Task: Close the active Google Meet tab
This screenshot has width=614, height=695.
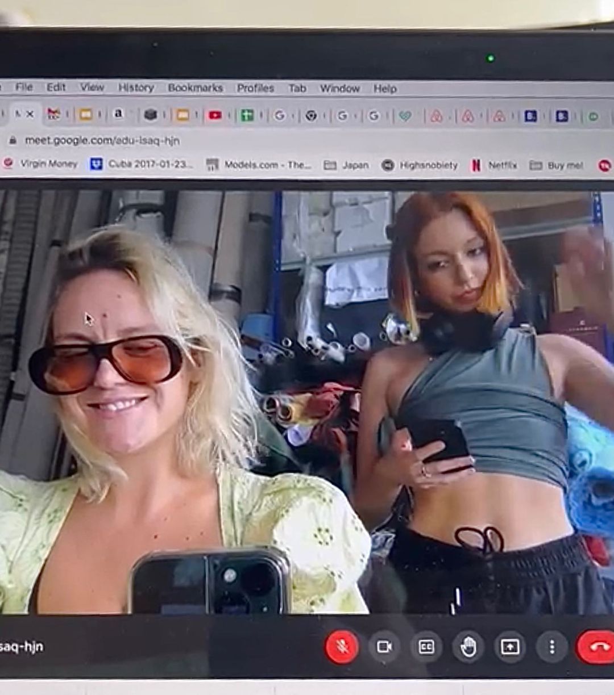Action: click(x=30, y=114)
